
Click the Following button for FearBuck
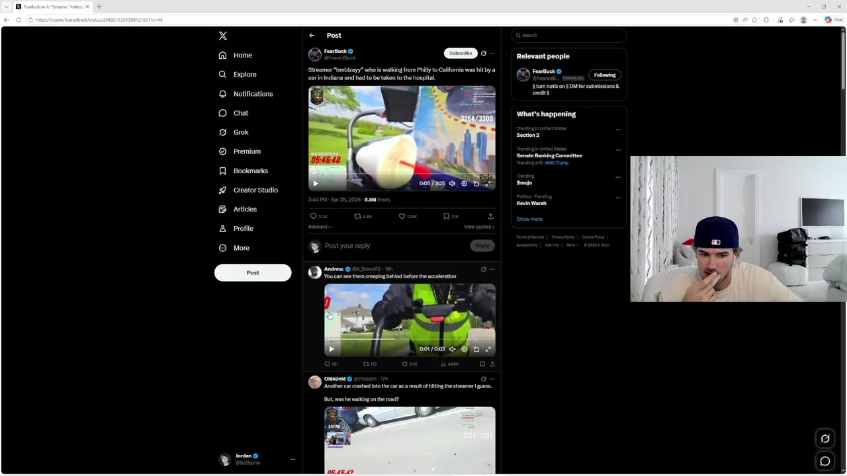click(x=605, y=75)
